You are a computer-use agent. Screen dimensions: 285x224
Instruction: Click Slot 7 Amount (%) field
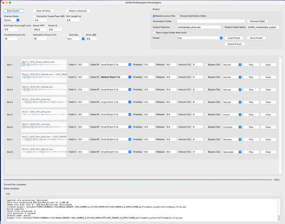point(198,139)
